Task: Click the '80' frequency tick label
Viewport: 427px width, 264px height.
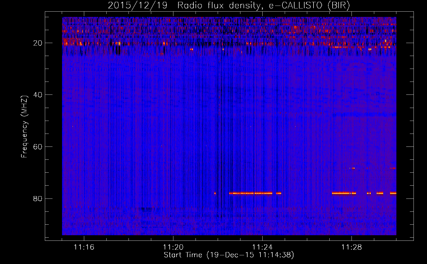Action: [x=38, y=199]
